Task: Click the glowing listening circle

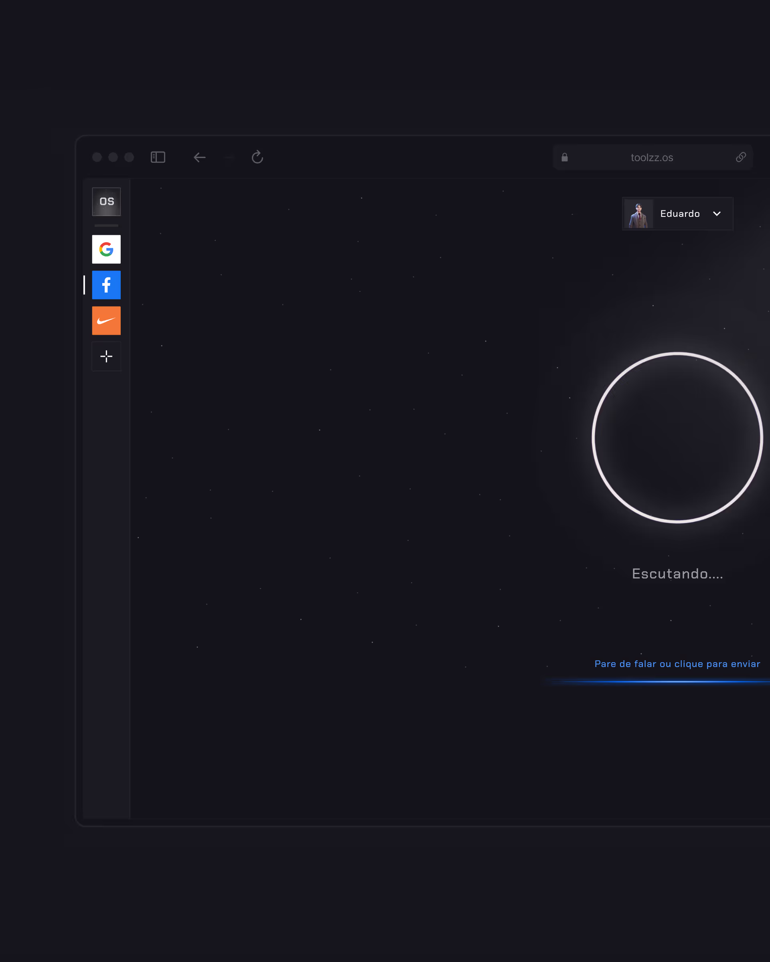Action: [677, 437]
